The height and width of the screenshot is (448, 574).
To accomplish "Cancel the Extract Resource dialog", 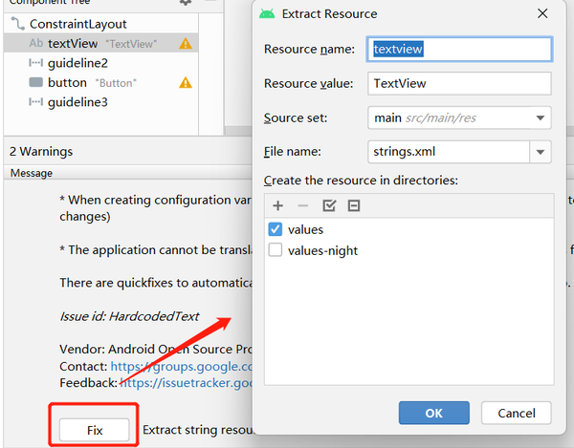I will [517, 413].
